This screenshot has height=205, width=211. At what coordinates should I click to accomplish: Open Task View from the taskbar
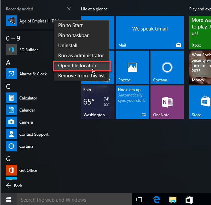[140, 200]
